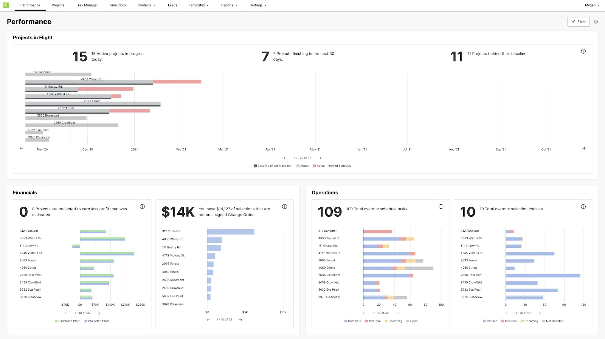Screen dimensions: 605x339
Task: Click the Filter button
Action: 579,22
